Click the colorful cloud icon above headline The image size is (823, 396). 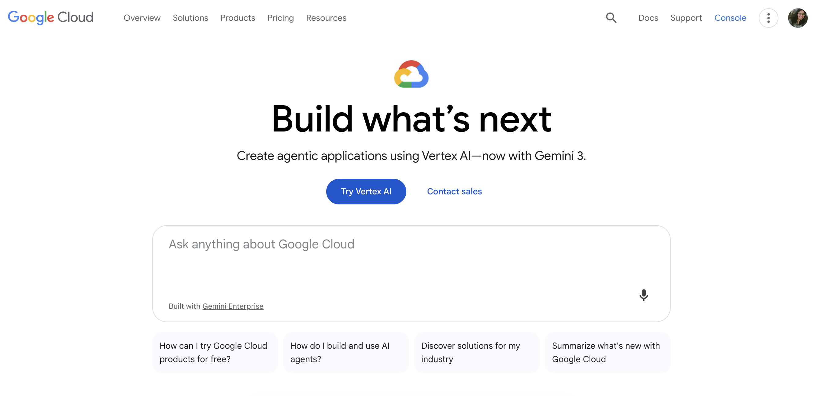click(x=411, y=74)
